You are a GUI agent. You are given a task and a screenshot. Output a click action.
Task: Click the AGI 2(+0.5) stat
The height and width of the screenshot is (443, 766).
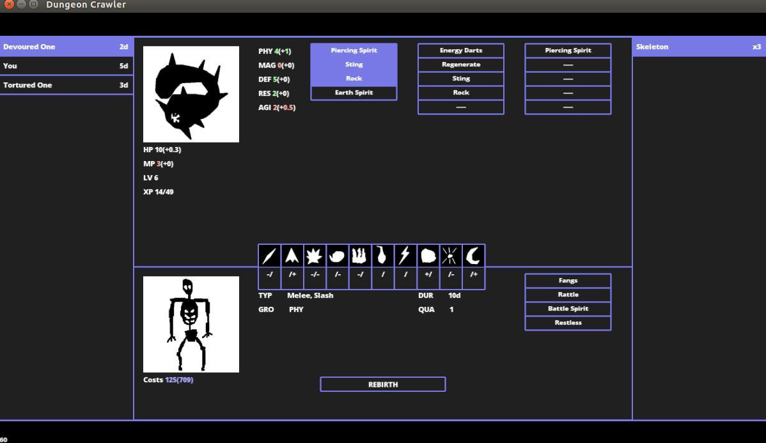tap(277, 108)
